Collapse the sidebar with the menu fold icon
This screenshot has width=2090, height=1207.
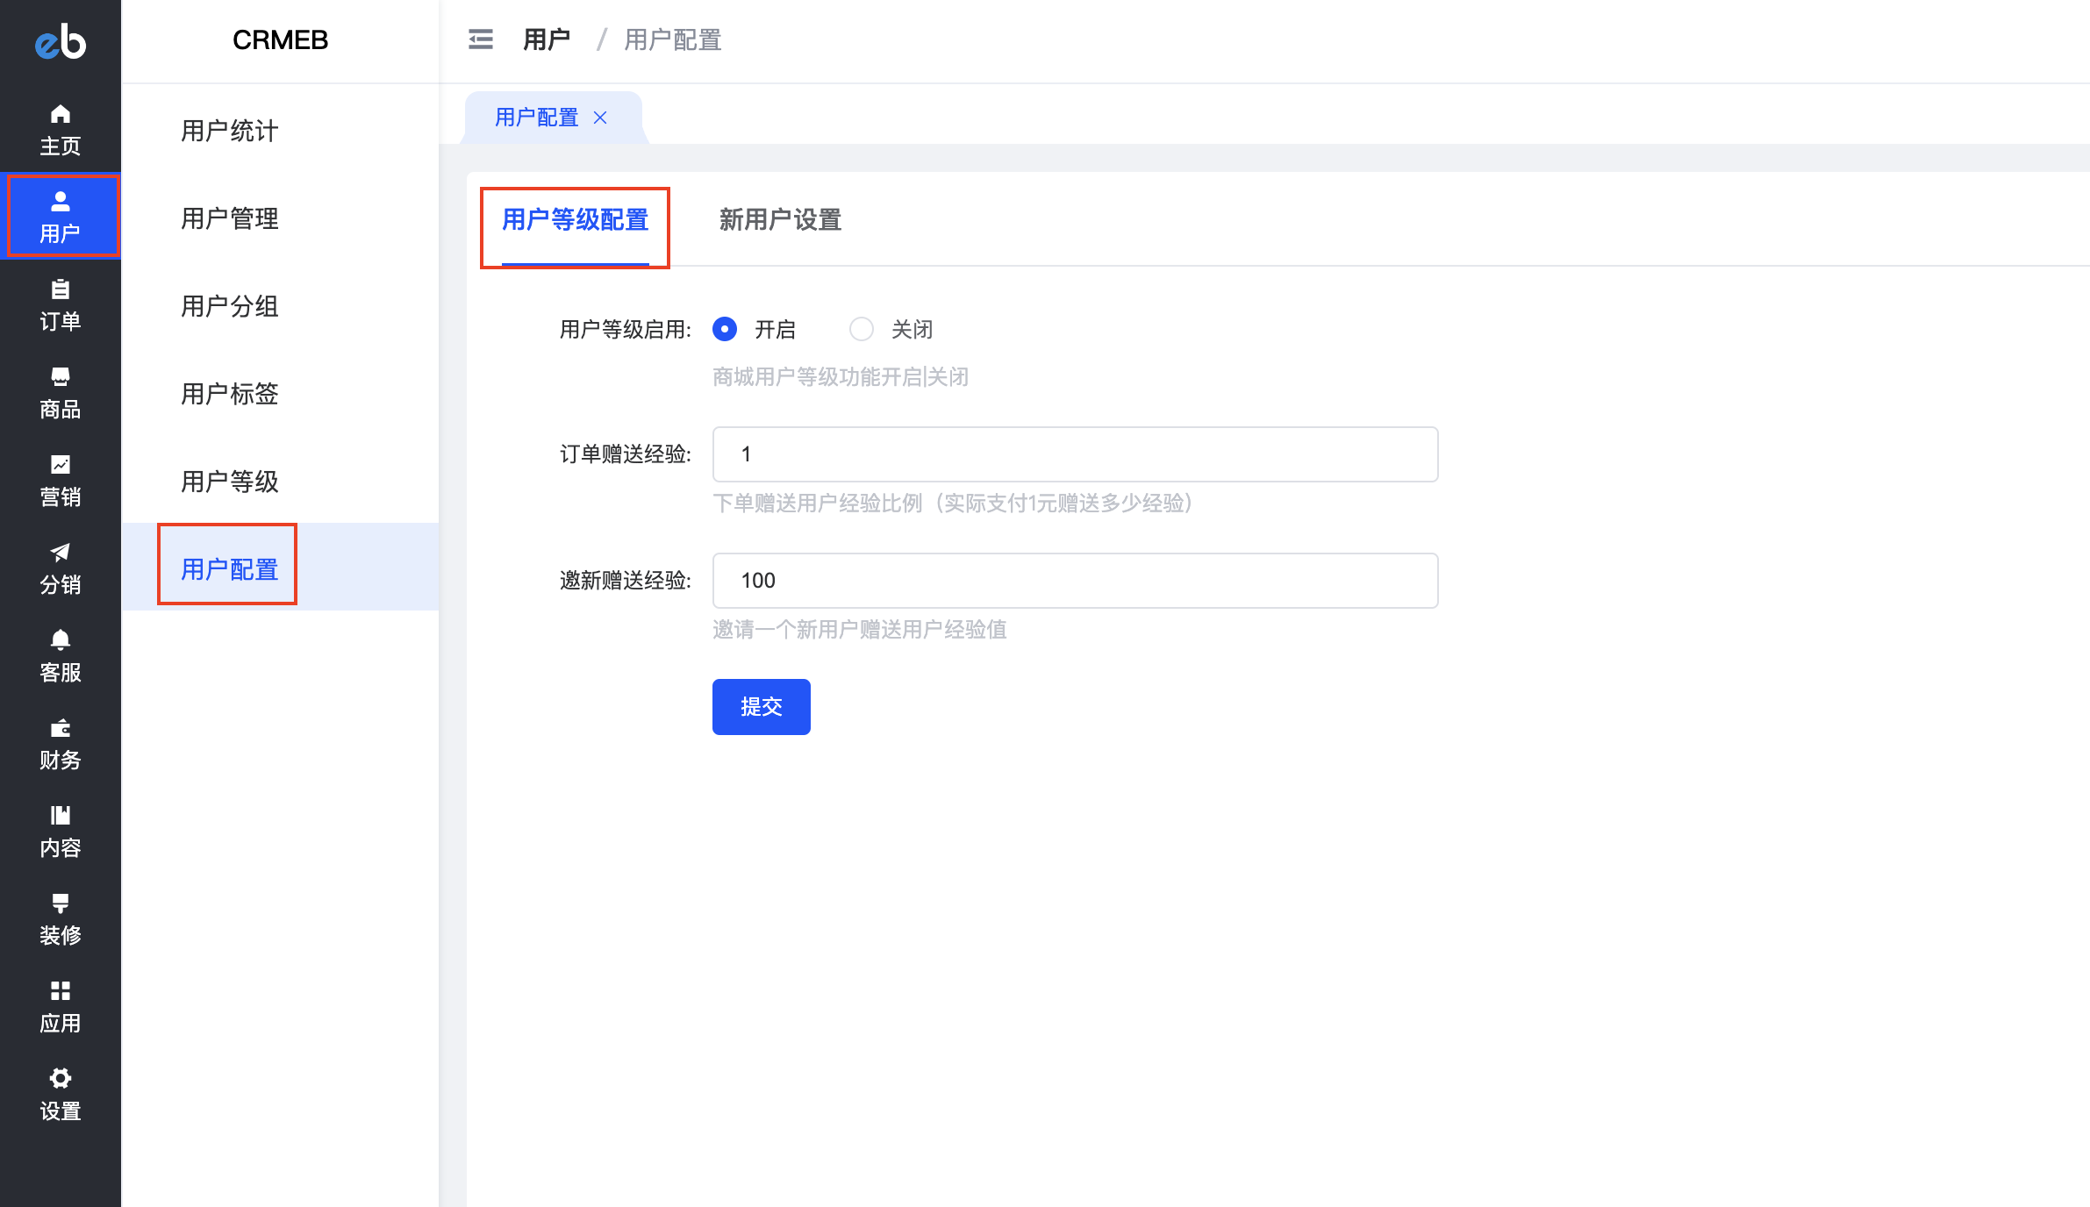coord(481,39)
